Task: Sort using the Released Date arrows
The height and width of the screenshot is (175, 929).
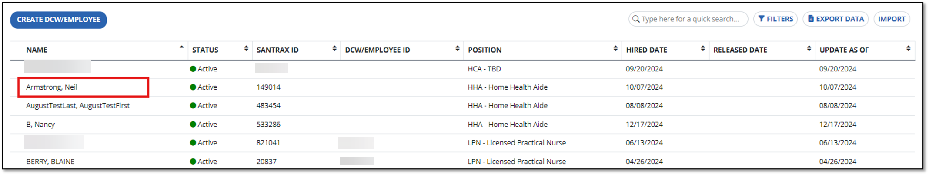Action: [x=809, y=49]
